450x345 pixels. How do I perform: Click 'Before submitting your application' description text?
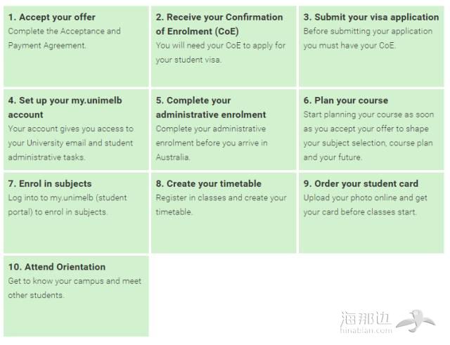[368, 38]
